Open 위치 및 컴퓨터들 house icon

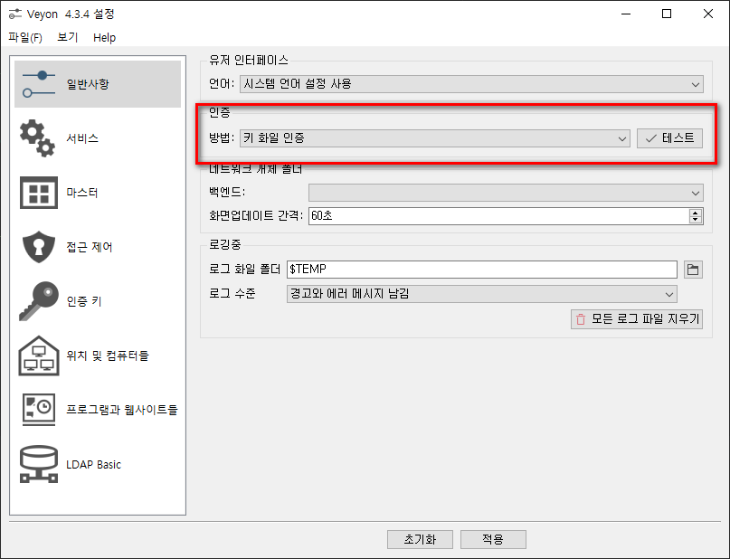[x=39, y=355]
